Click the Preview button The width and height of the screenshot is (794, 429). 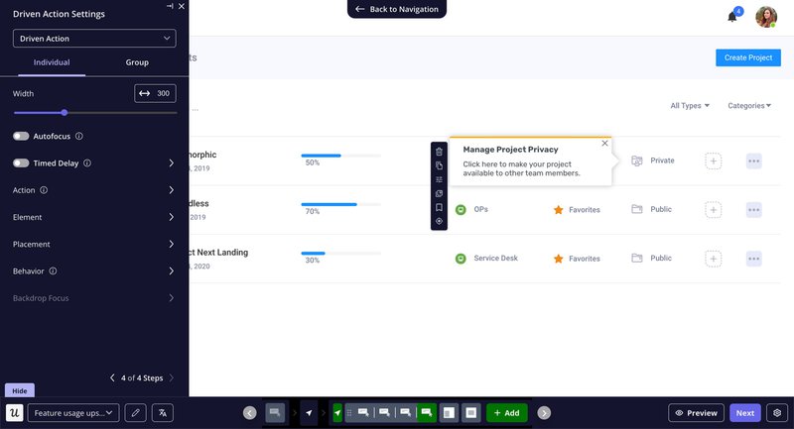point(695,412)
